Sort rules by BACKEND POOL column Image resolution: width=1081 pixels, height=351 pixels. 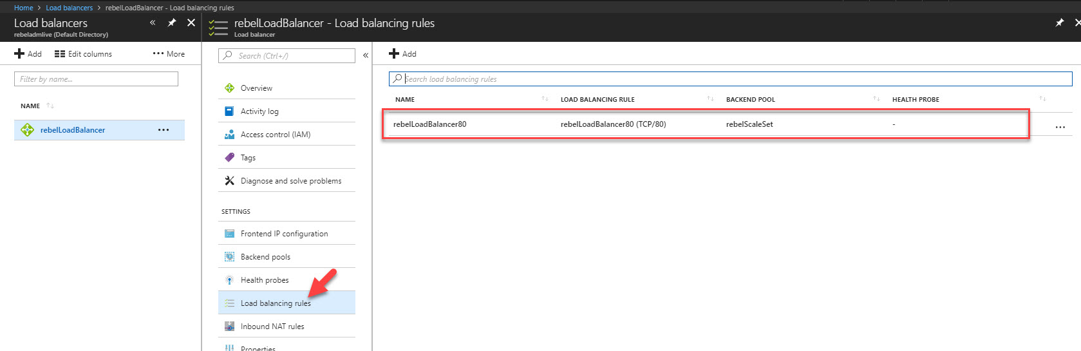click(x=876, y=99)
